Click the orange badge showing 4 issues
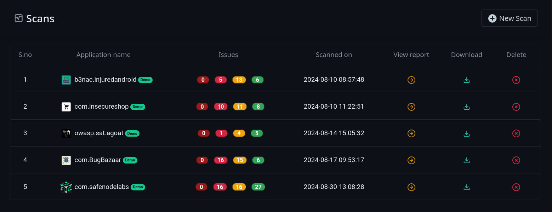 coord(239,133)
